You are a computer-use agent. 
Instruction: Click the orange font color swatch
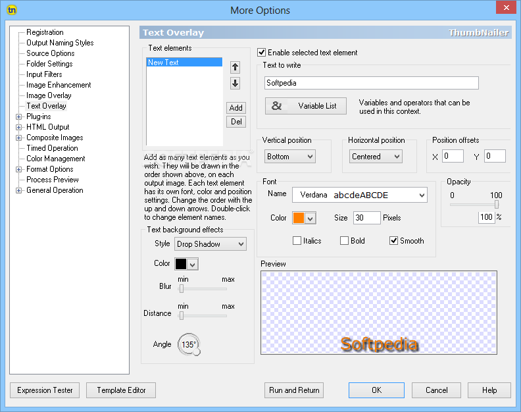pos(299,218)
